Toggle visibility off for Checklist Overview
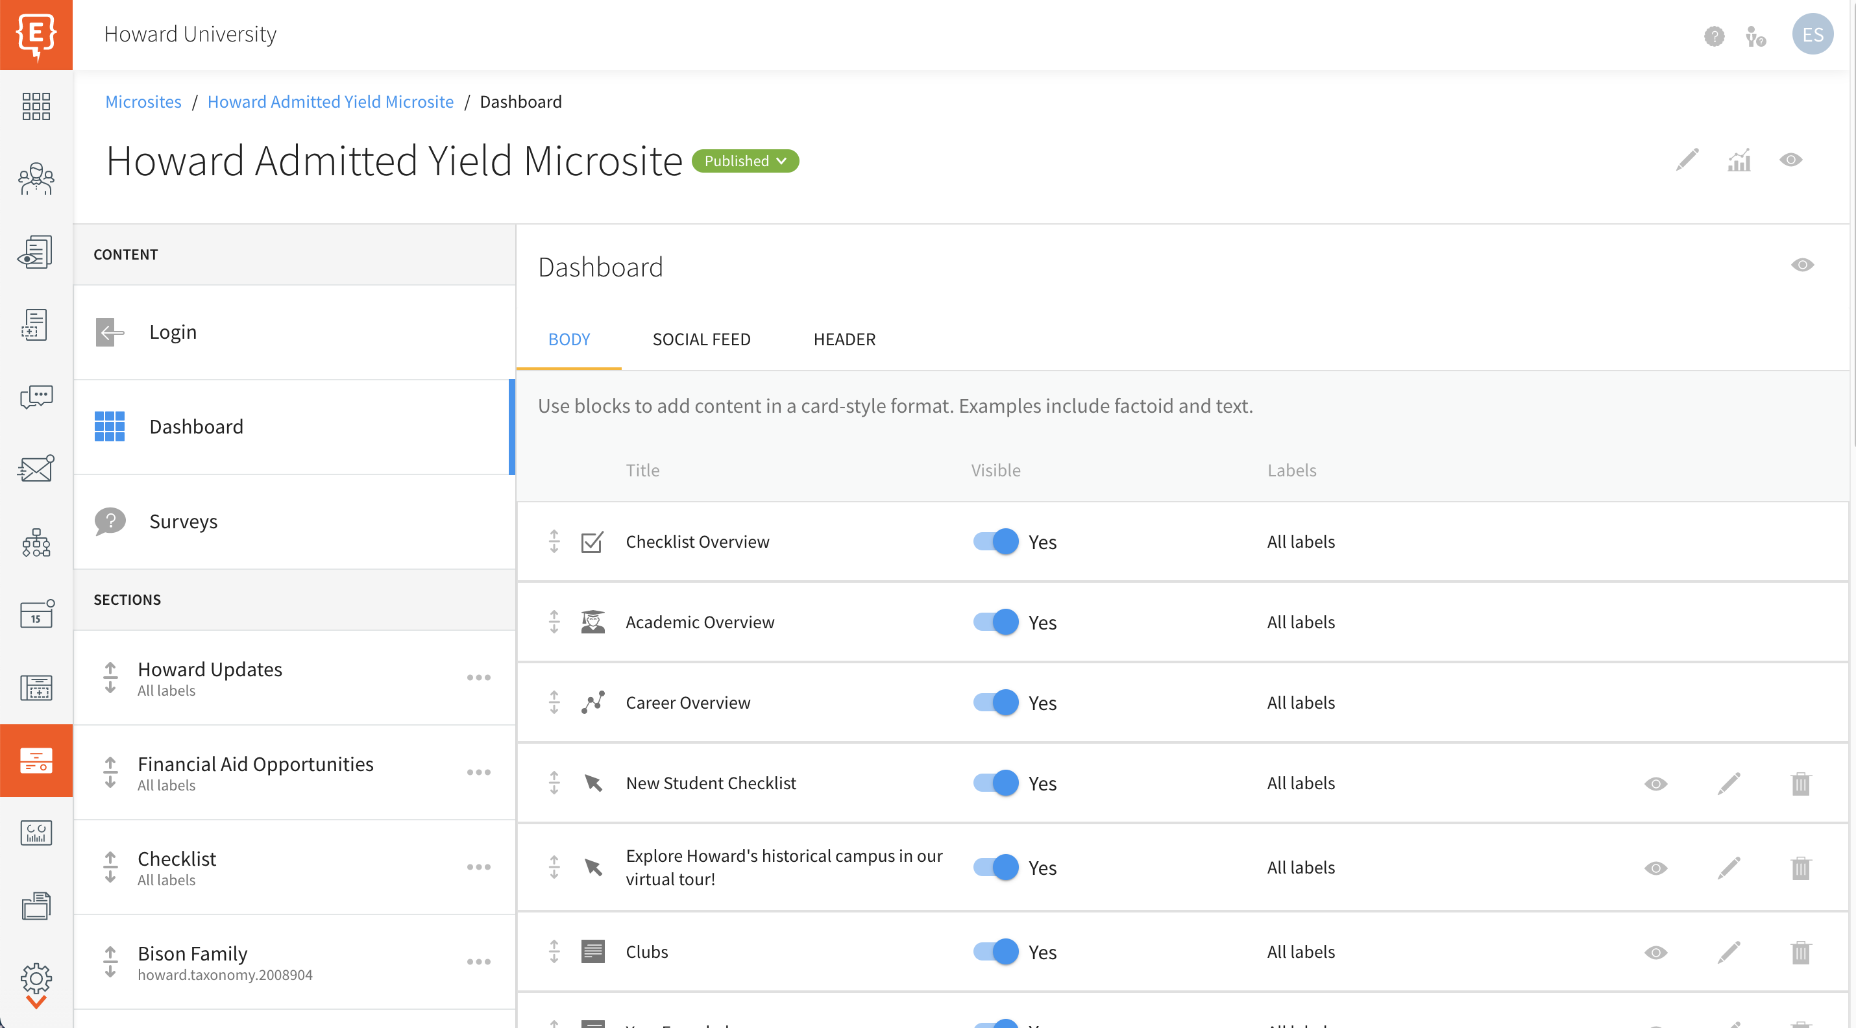1856x1028 pixels. [x=996, y=541]
